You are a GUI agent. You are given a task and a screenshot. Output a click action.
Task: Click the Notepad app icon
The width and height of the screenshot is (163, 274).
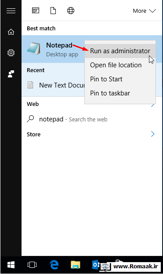34,48
